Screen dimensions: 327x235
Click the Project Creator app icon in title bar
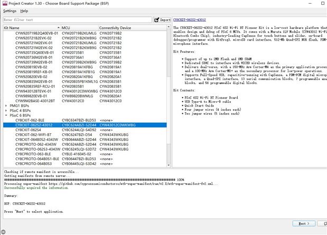[5, 3]
